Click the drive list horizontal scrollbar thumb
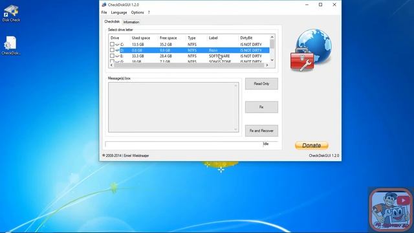The height and width of the screenshot is (233, 414). point(189,65)
